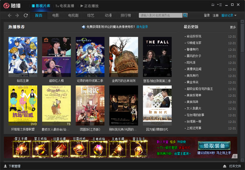Image resolution: width=245 pixels, height=170 pixels.
Task: Expand the 播放记录 dropdown
Action: coord(229,15)
